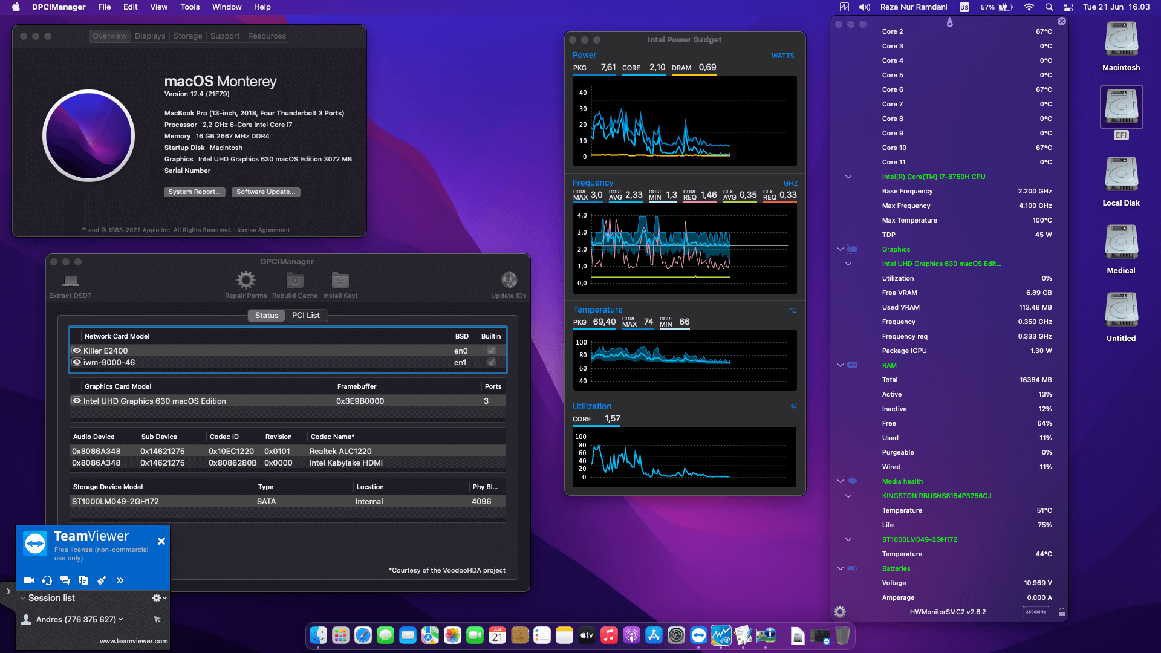Open the Session list gear dropdown
This screenshot has height=653, width=1161.
(160, 598)
